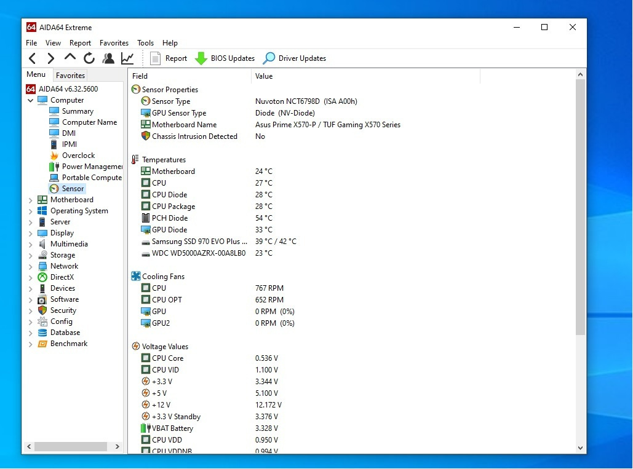Click the Report button in toolbar
This screenshot has height=469, width=633.
(x=169, y=58)
